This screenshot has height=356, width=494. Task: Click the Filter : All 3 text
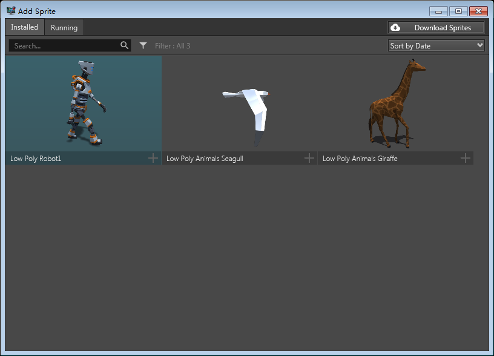[173, 46]
